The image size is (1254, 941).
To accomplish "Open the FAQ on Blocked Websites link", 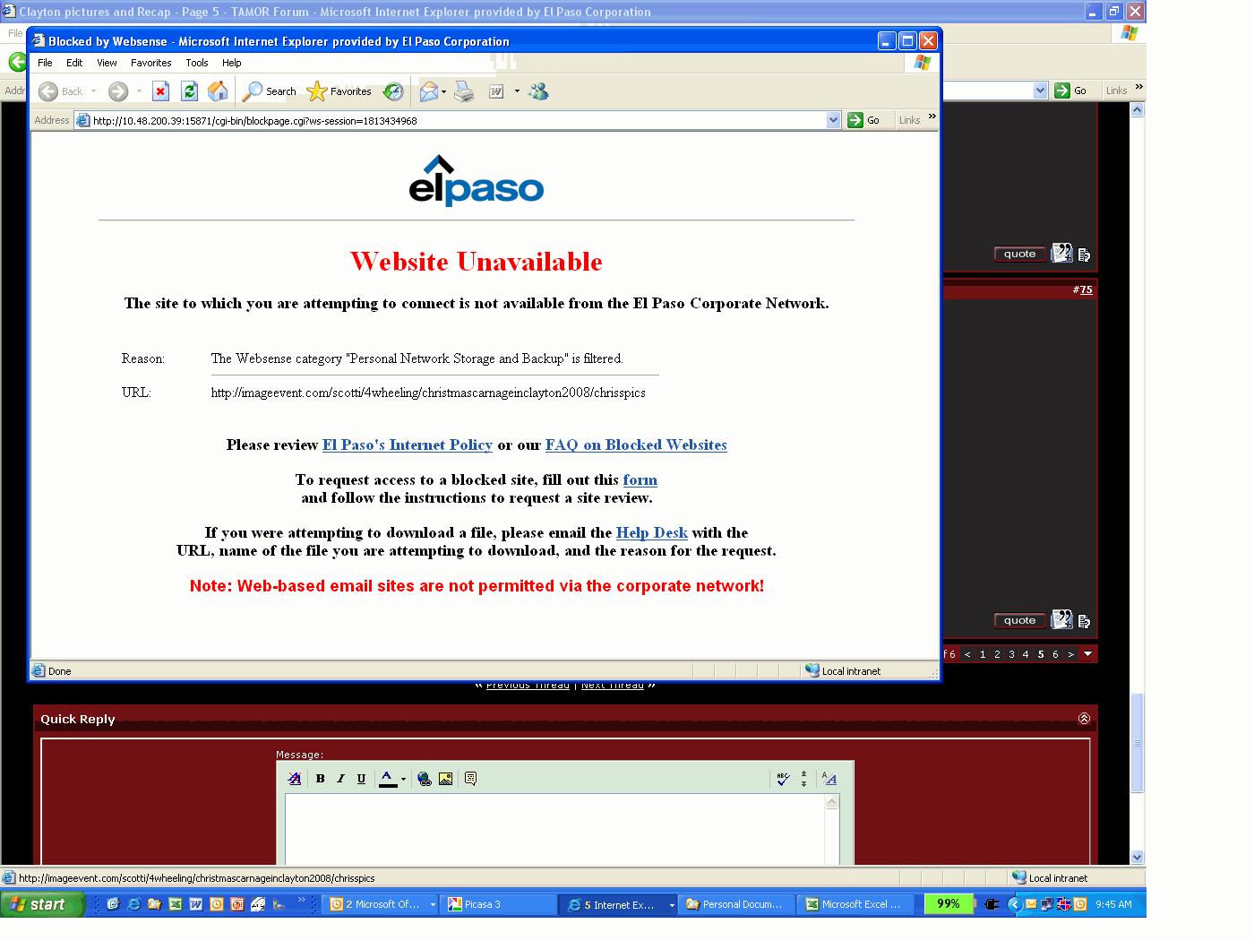I will [636, 445].
